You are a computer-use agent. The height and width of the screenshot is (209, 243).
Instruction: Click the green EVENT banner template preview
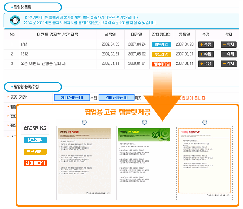(x=144, y=163)
